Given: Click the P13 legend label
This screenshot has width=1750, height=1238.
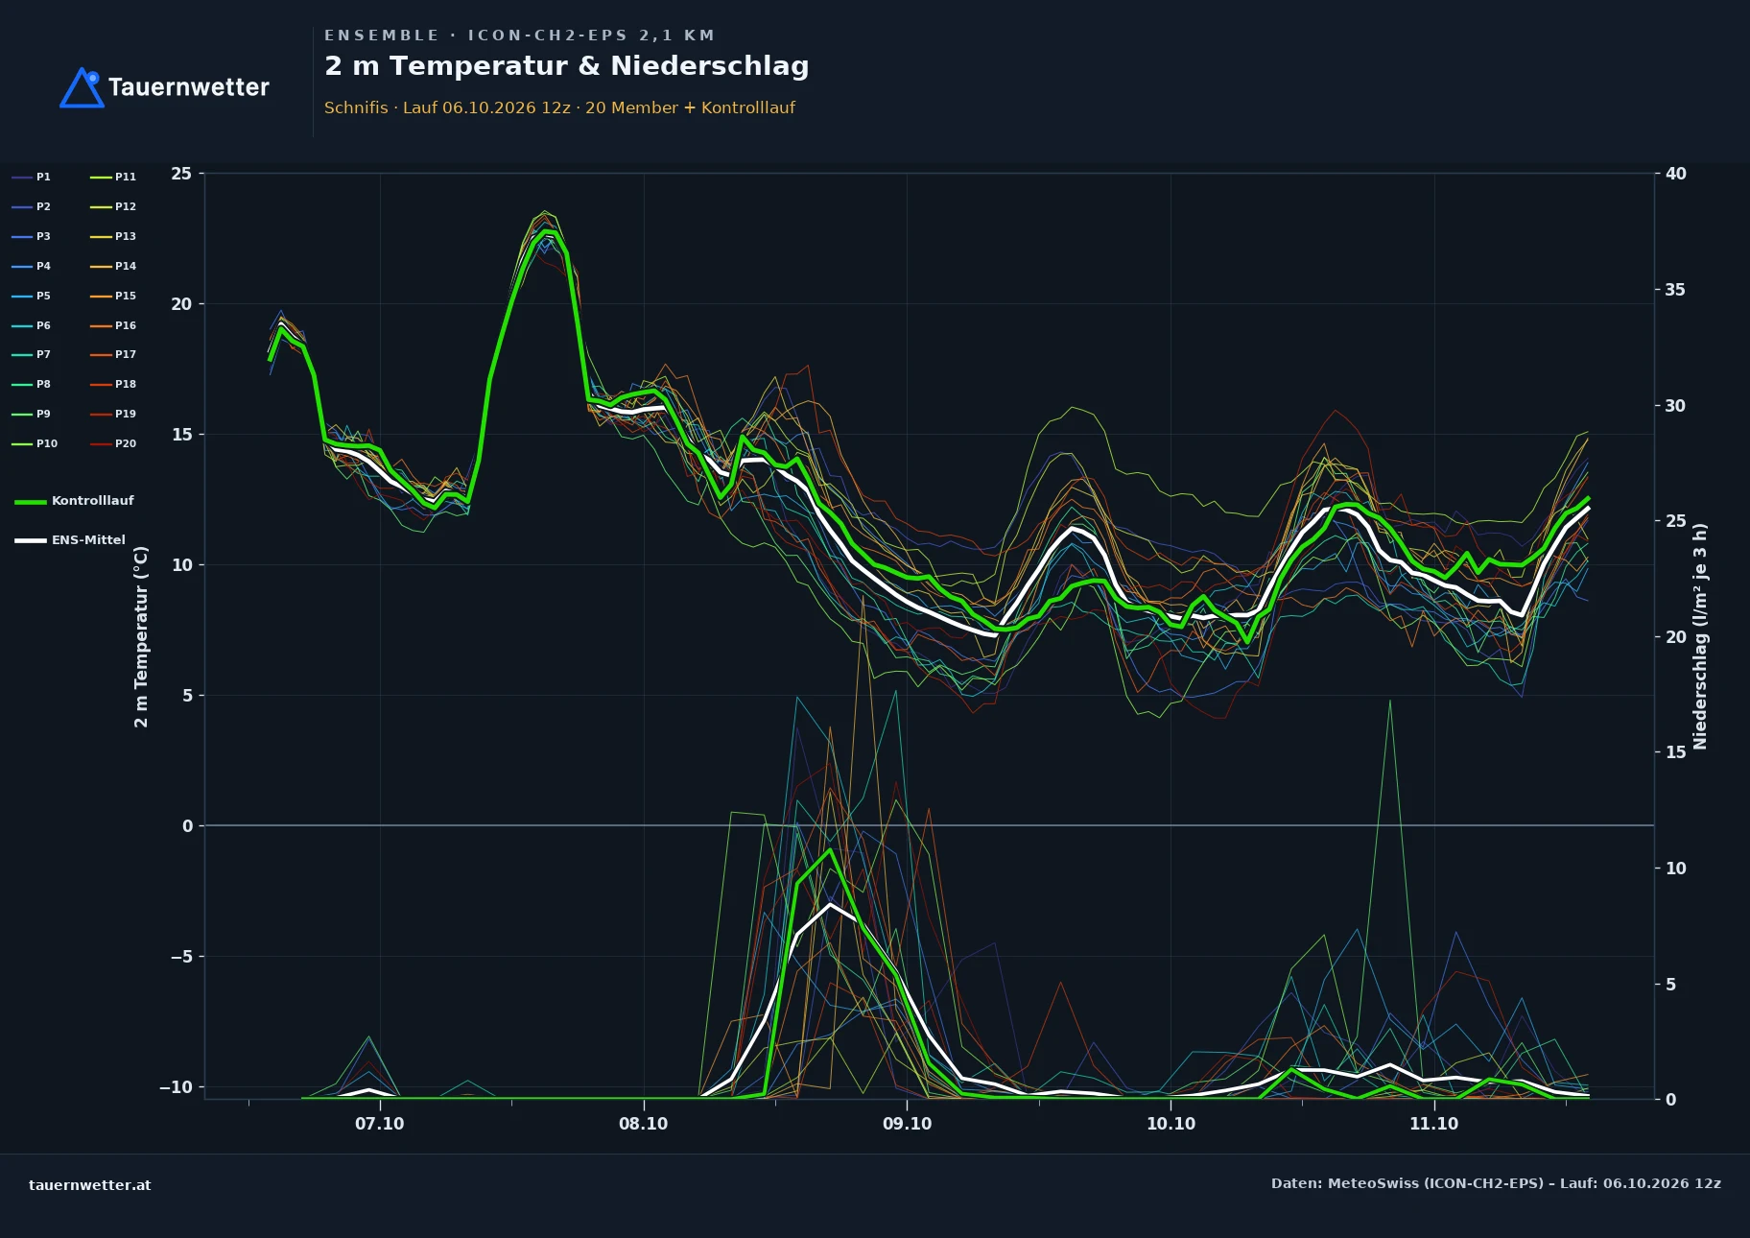Looking at the screenshot, I should [126, 236].
